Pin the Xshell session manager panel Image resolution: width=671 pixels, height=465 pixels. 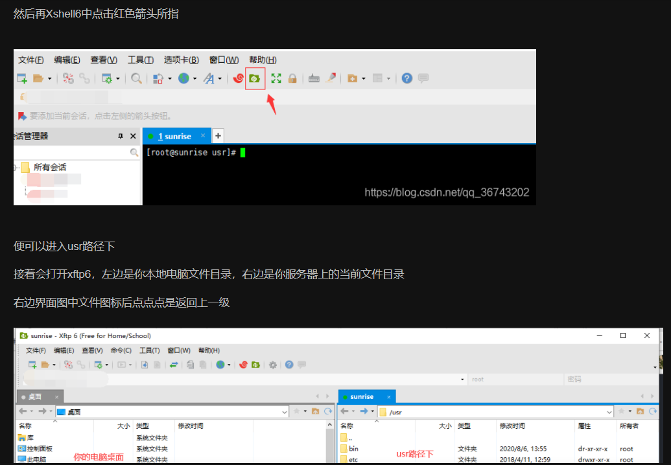tap(120, 136)
